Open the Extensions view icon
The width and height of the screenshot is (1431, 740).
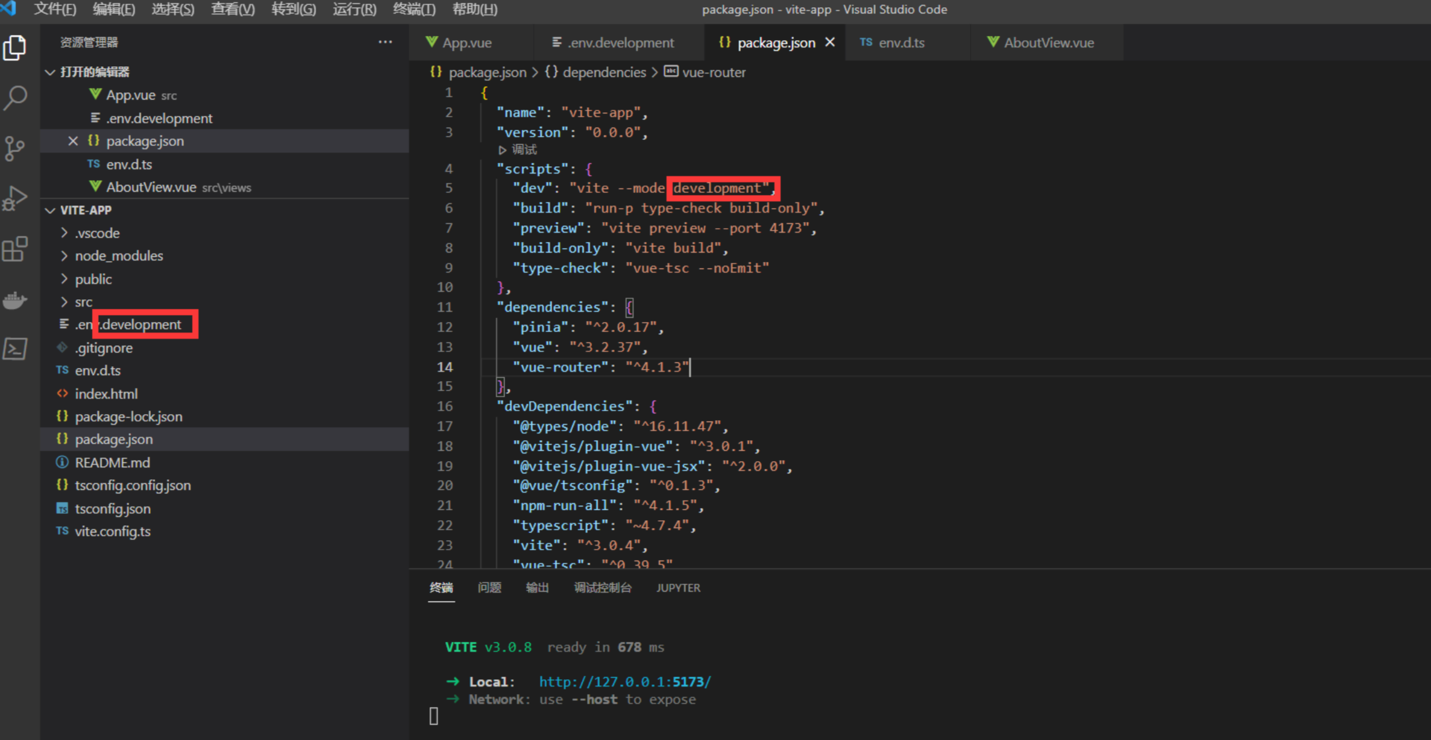coord(15,249)
